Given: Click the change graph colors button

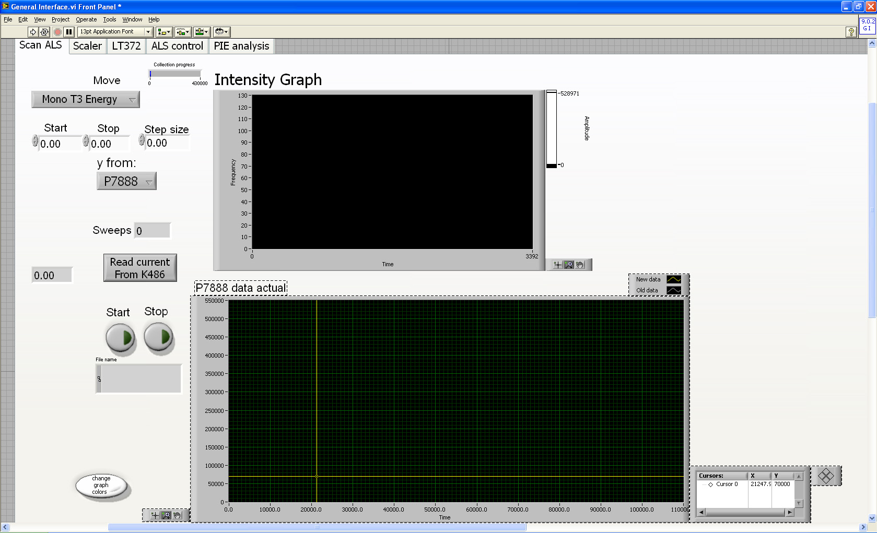Looking at the screenshot, I should coord(101,485).
